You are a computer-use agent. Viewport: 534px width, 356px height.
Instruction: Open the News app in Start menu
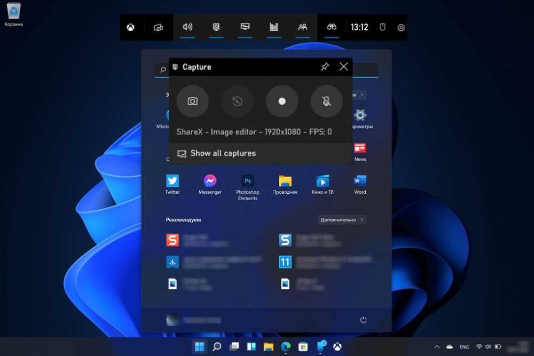[360, 152]
